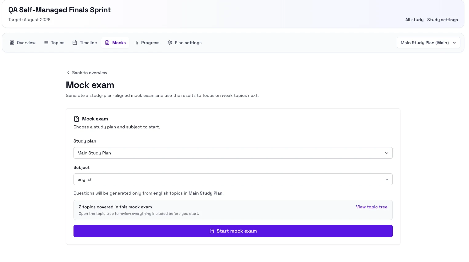Image resolution: width=469 pixels, height=262 pixels.
Task: Click the Overview grid icon
Action: click(x=12, y=43)
